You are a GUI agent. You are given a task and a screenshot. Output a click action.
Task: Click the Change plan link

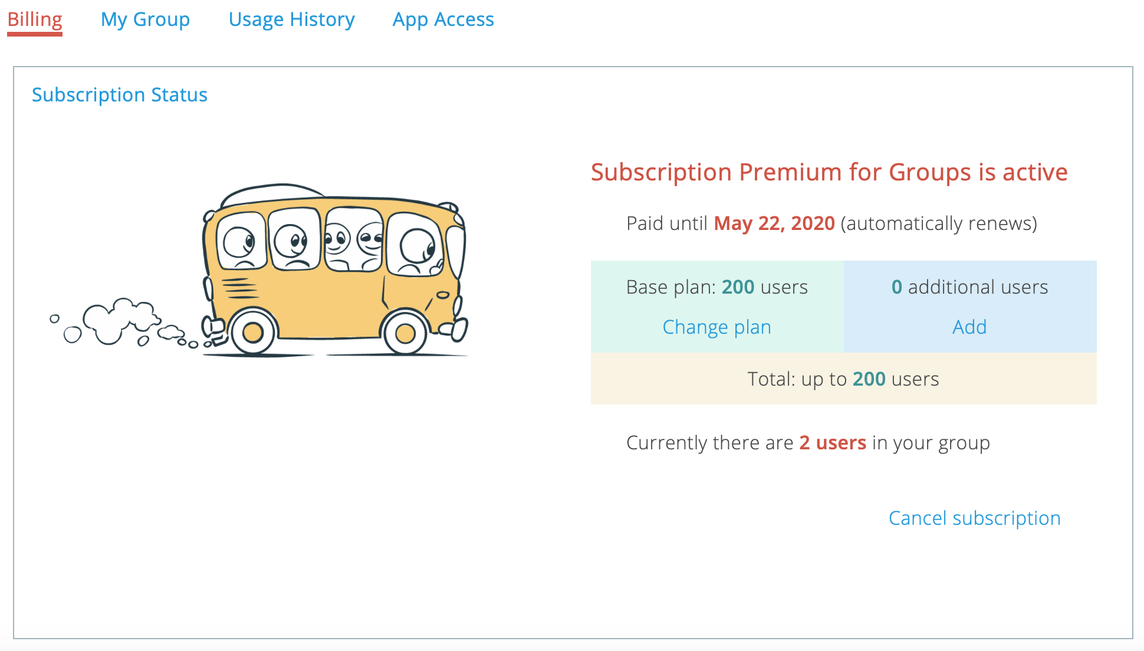pos(716,327)
